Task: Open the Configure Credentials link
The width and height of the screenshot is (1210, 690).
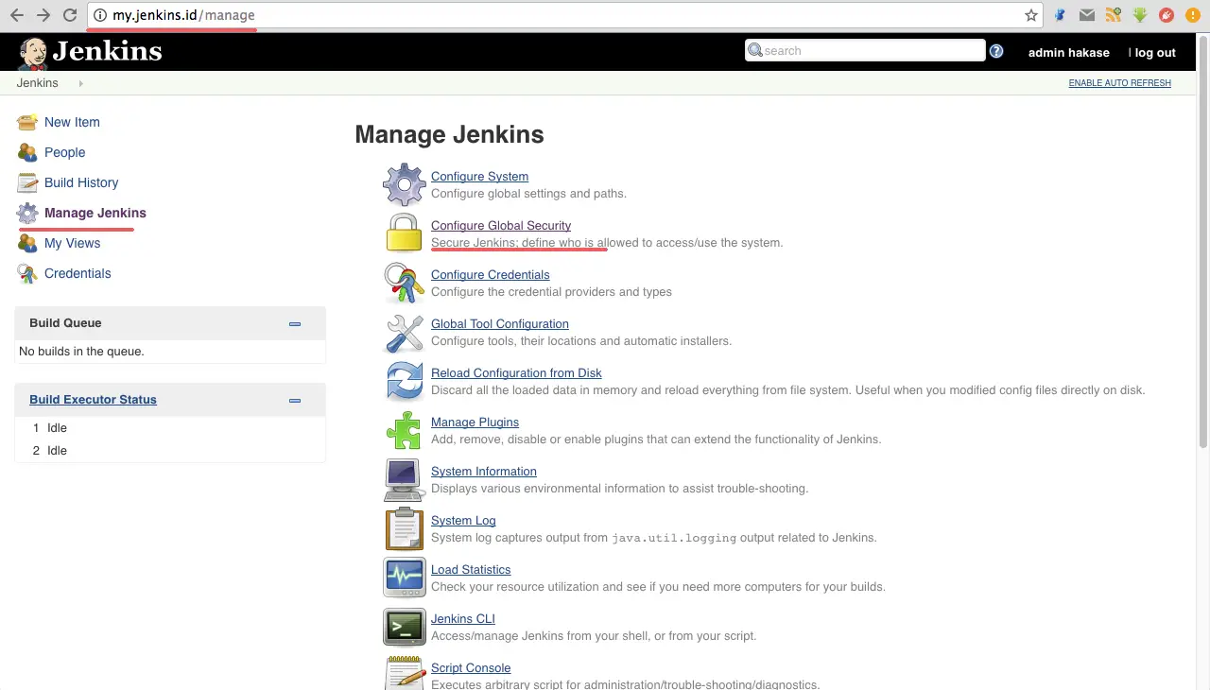Action: 490,275
